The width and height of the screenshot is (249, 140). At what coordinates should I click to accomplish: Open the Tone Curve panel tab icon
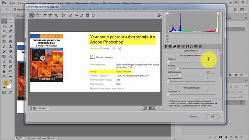[170, 46]
